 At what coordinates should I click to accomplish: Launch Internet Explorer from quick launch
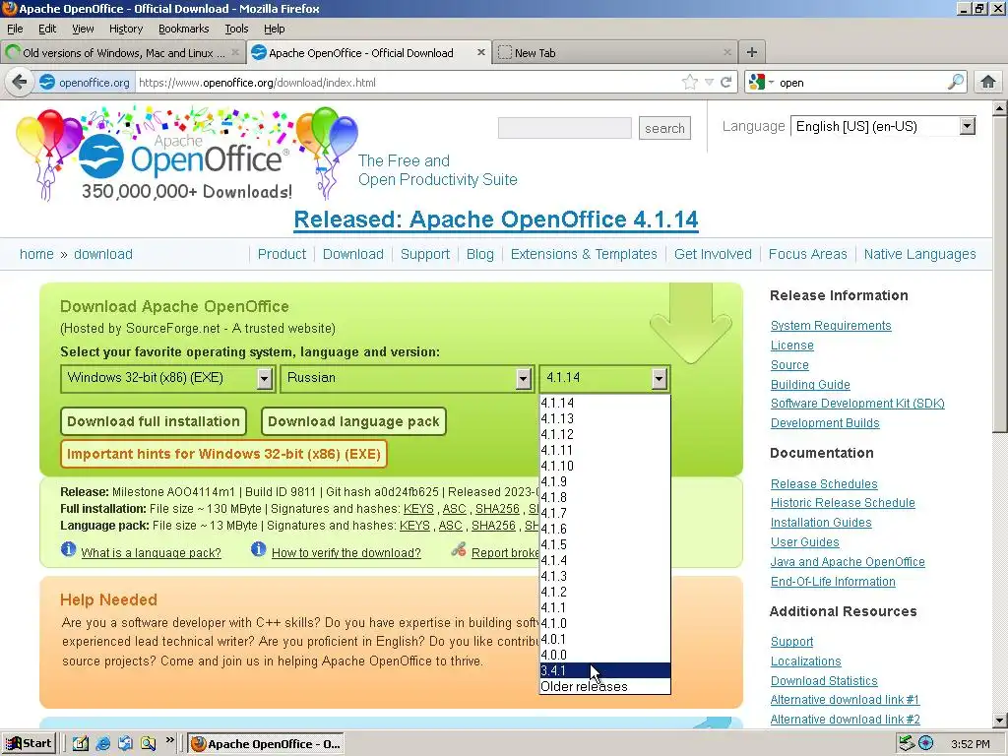point(102,744)
